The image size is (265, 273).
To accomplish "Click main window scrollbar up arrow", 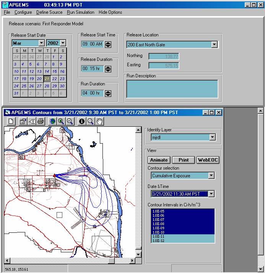I will click(261, 111).
